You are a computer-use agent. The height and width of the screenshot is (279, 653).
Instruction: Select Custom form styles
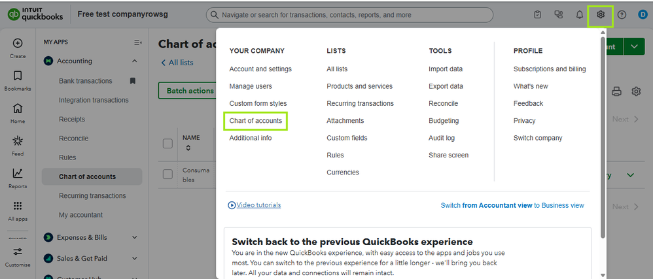click(258, 103)
